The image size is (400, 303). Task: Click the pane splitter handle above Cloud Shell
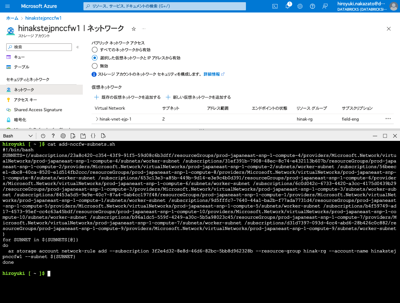pyautogui.click(x=202, y=129)
